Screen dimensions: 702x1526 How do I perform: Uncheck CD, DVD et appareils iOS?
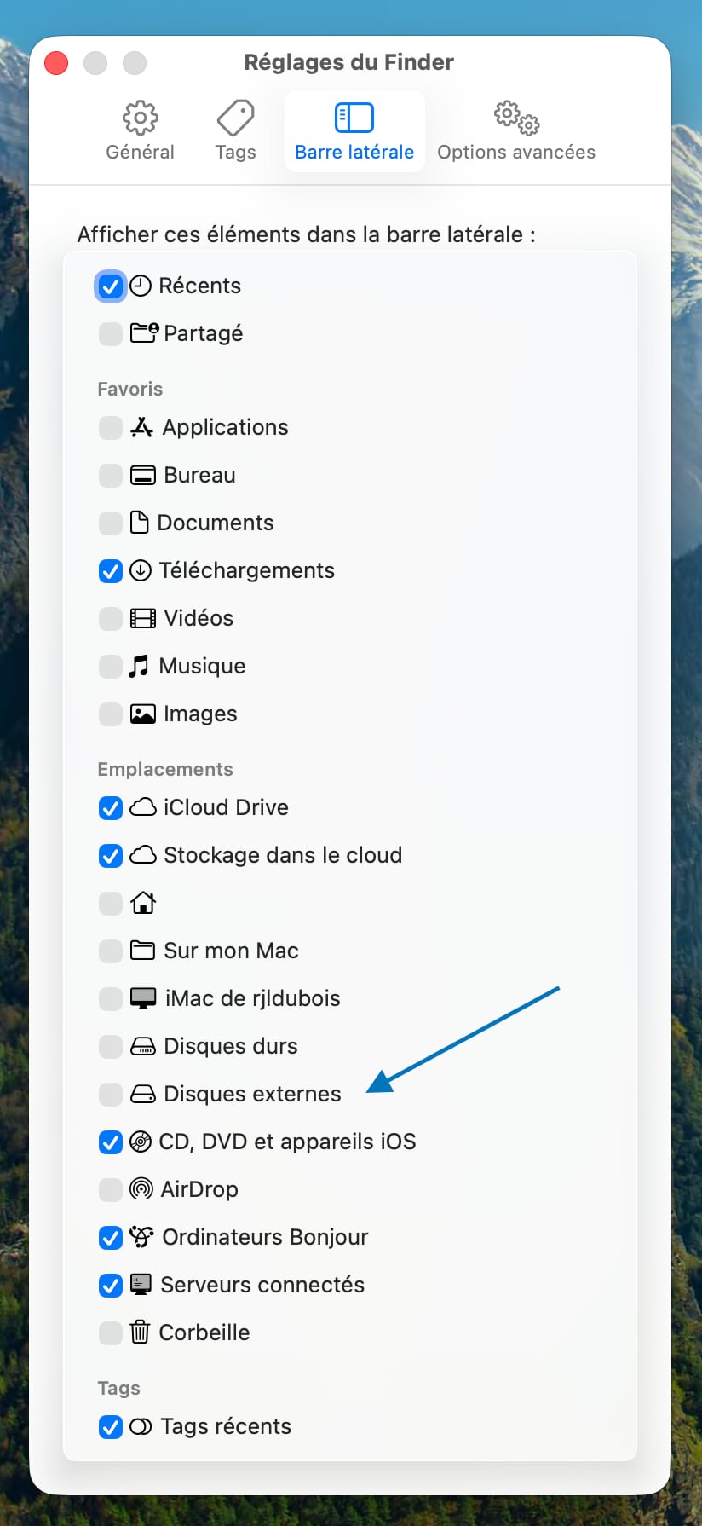pyautogui.click(x=111, y=1142)
